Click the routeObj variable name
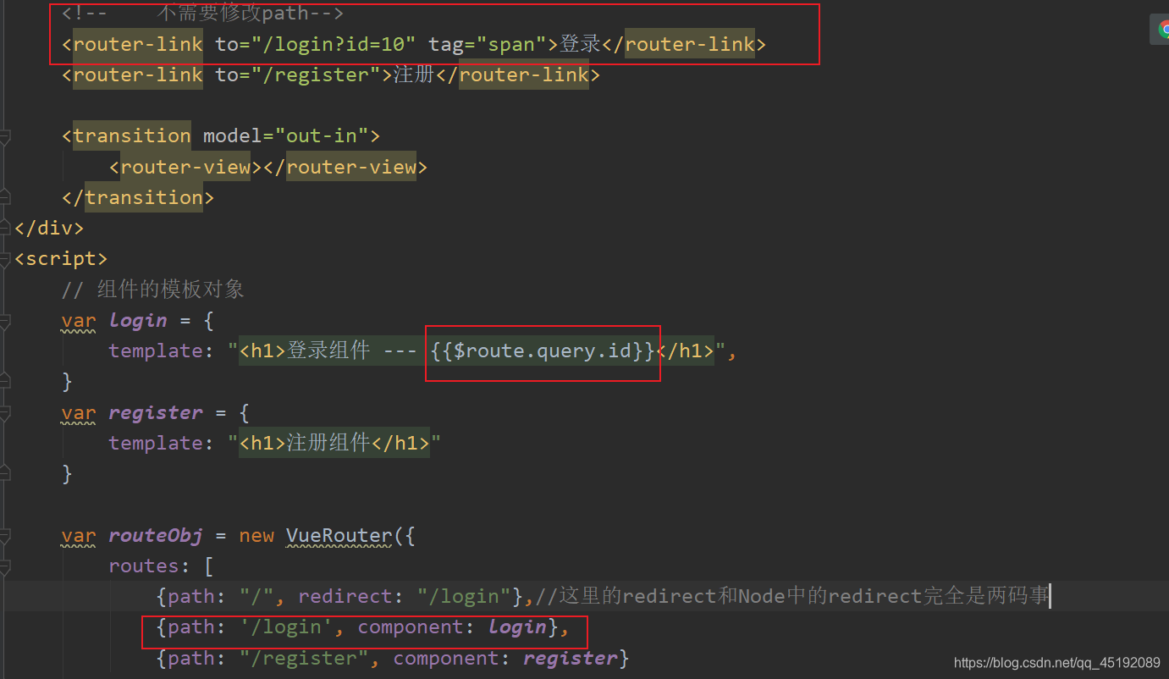The width and height of the screenshot is (1169, 679). click(x=156, y=536)
